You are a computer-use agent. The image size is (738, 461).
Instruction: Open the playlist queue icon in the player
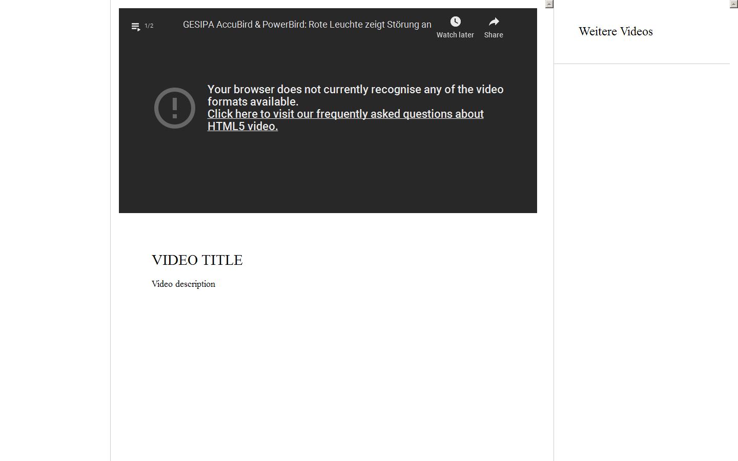pos(136,27)
